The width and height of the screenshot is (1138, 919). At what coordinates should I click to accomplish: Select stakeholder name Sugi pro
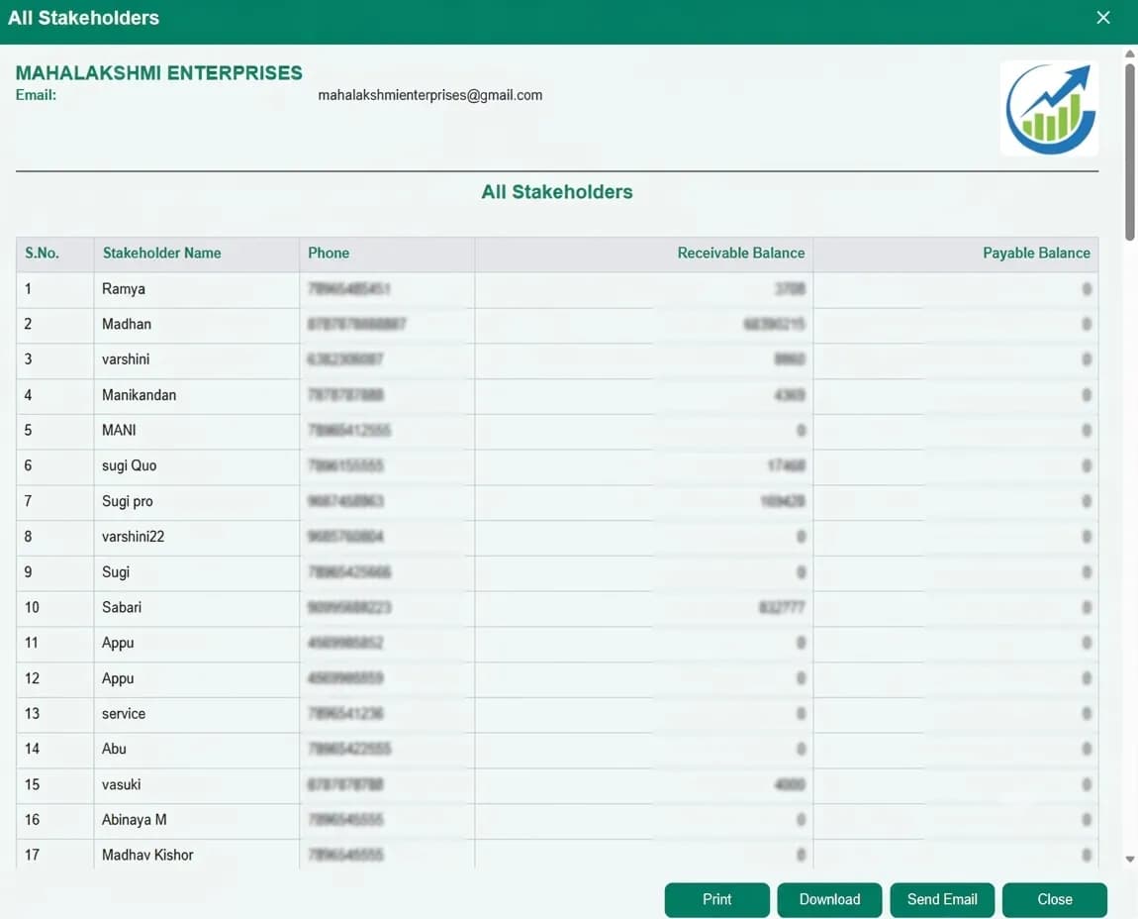[127, 501]
